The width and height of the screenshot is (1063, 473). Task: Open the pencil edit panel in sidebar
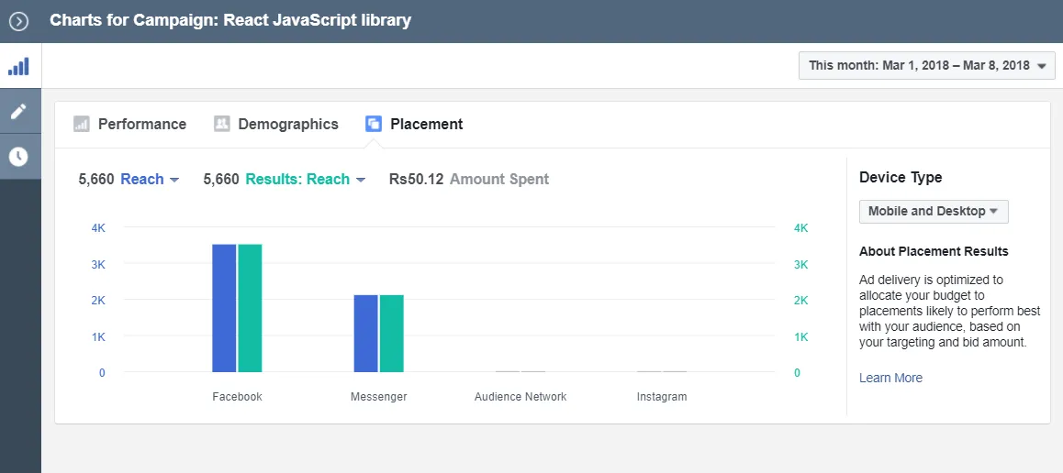click(19, 112)
